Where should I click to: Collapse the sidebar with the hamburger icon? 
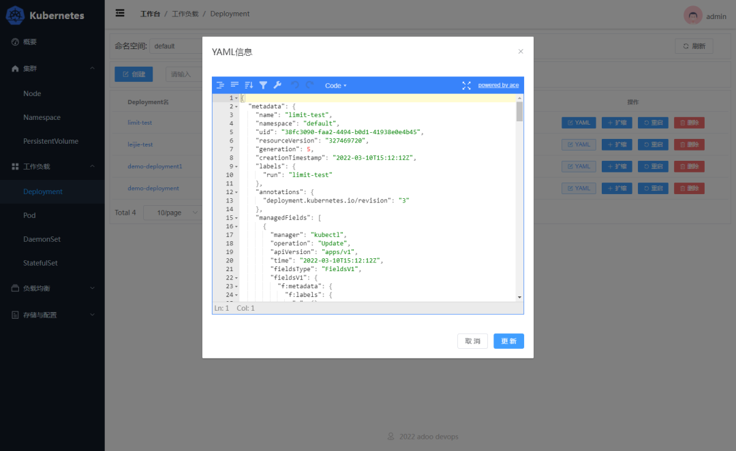[x=120, y=13]
